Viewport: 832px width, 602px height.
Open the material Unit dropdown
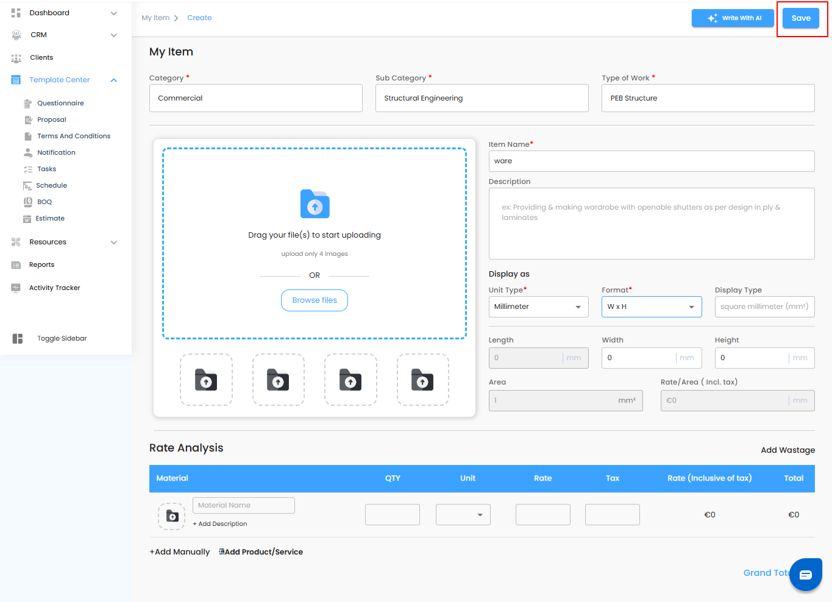pyautogui.click(x=463, y=515)
